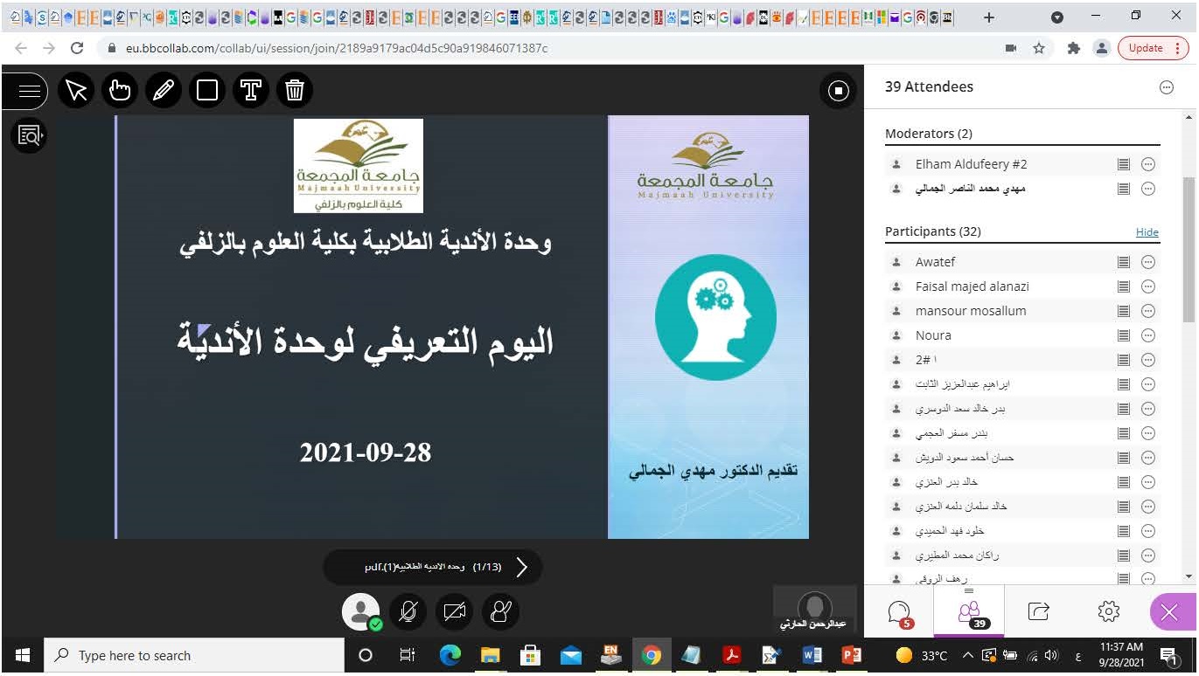Pick the Text annotation tool

pyautogui.click(x=251, y=90)
